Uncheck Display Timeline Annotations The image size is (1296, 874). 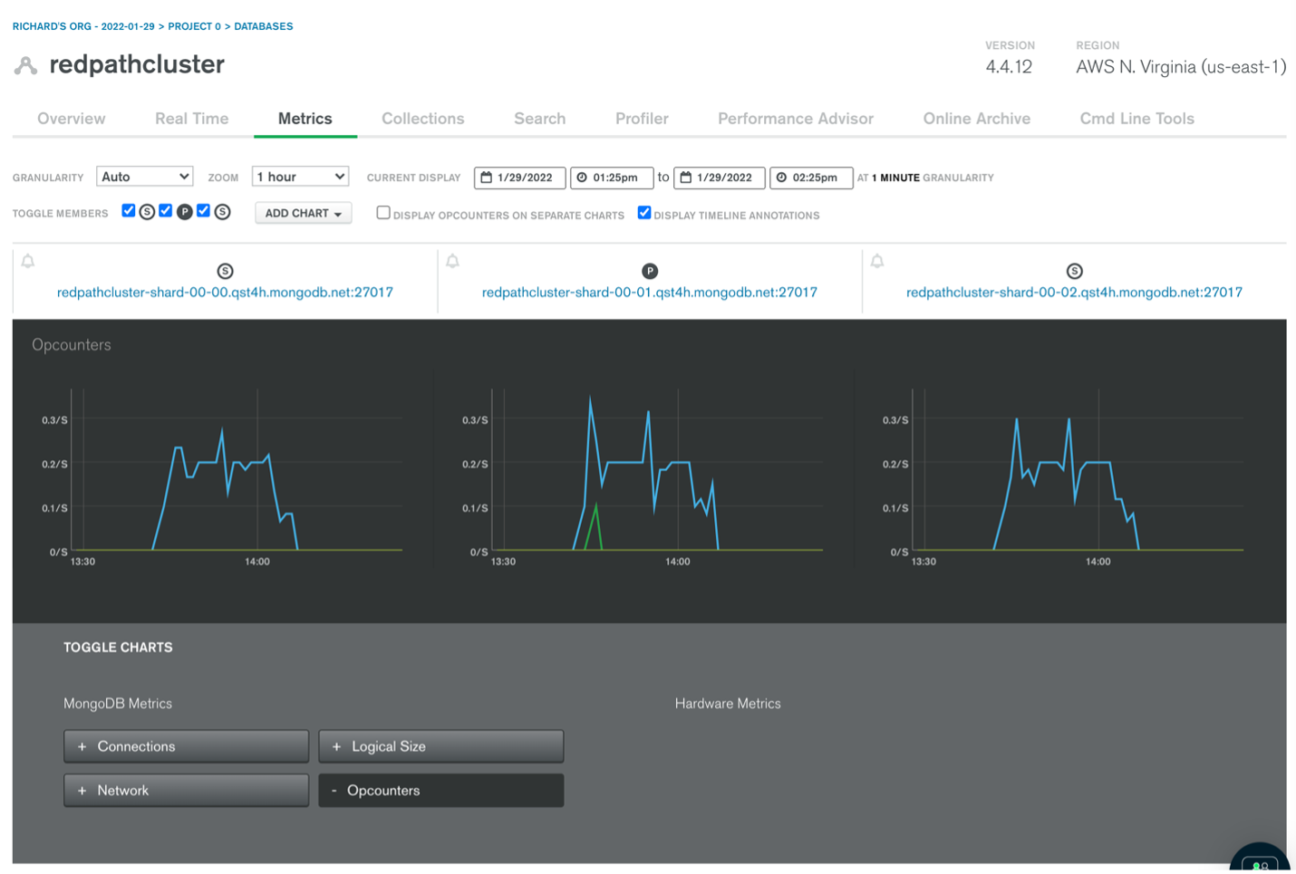[x=644, y=213]
